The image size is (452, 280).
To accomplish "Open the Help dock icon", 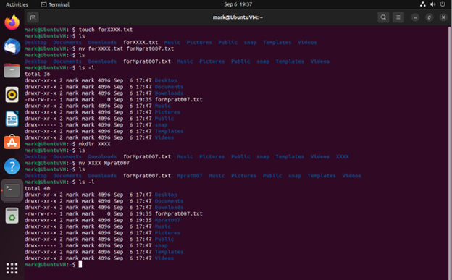I will [x=12, y=166].
